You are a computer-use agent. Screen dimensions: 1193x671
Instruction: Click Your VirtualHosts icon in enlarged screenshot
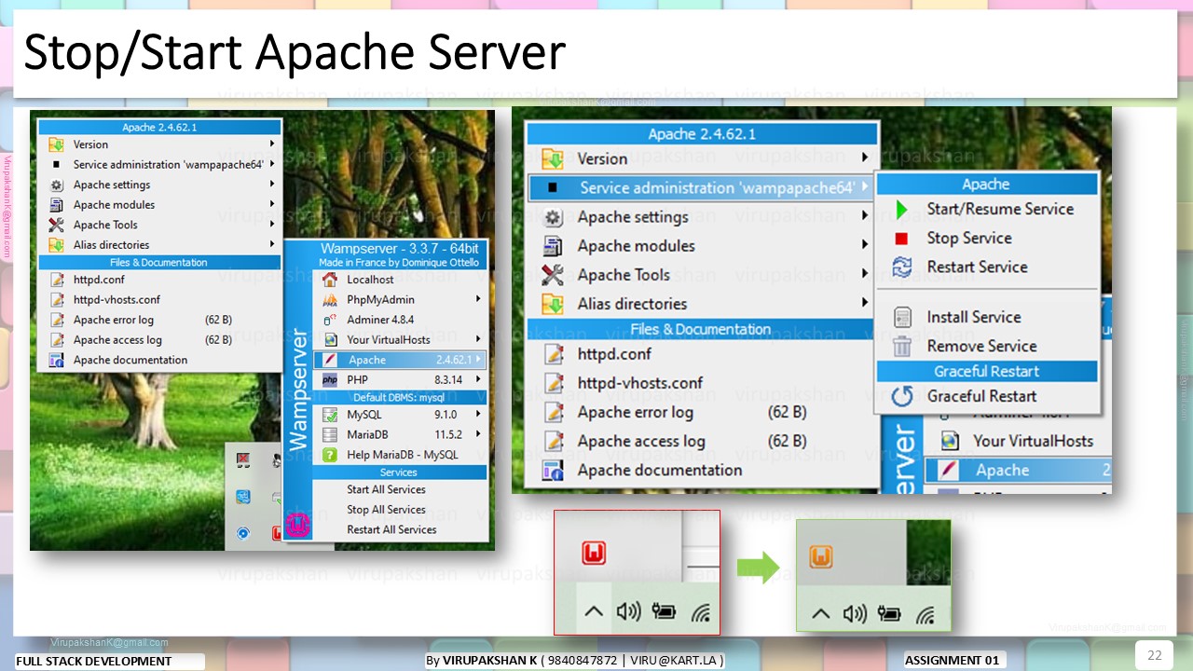pyautogui.click(x=949, y=441)
